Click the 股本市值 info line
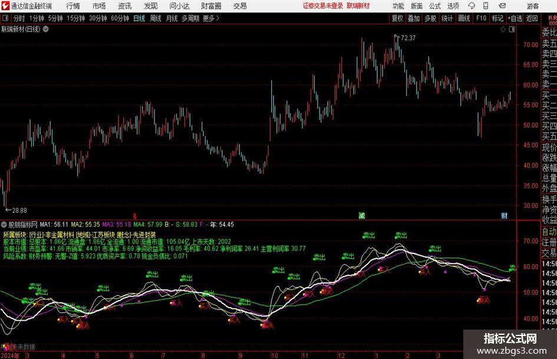This screenshot has width=557, height=359. coord(117,242)
